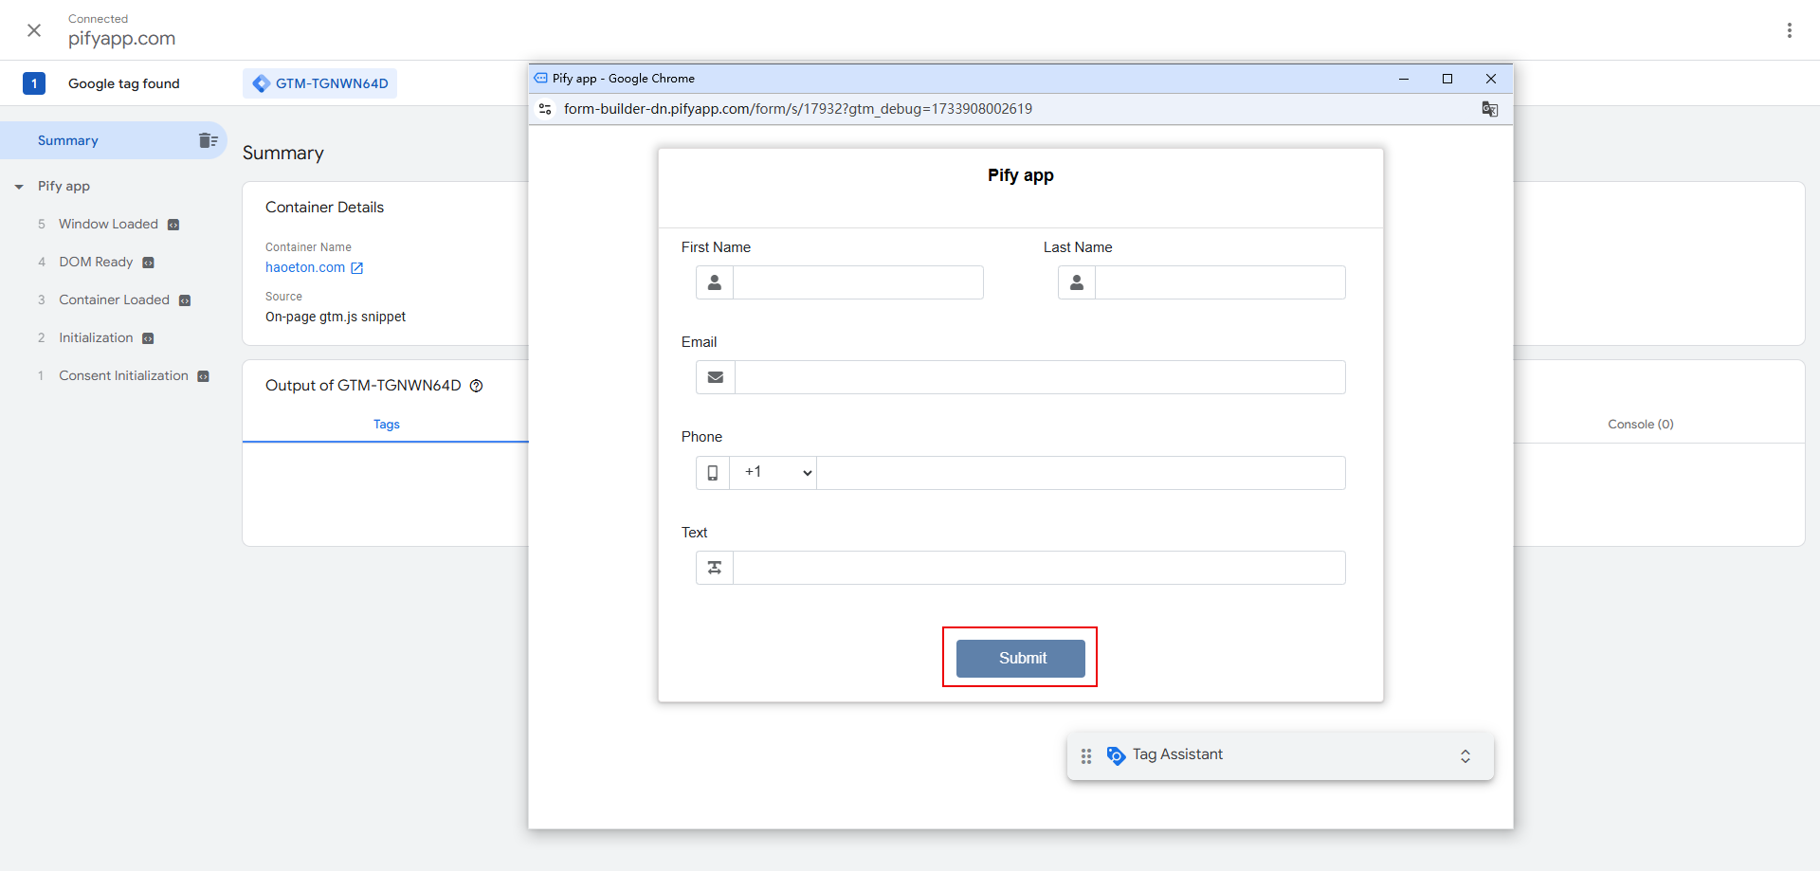1820x871 pixels.
Task: Click the Email input field
Action: coord(1040,377)
